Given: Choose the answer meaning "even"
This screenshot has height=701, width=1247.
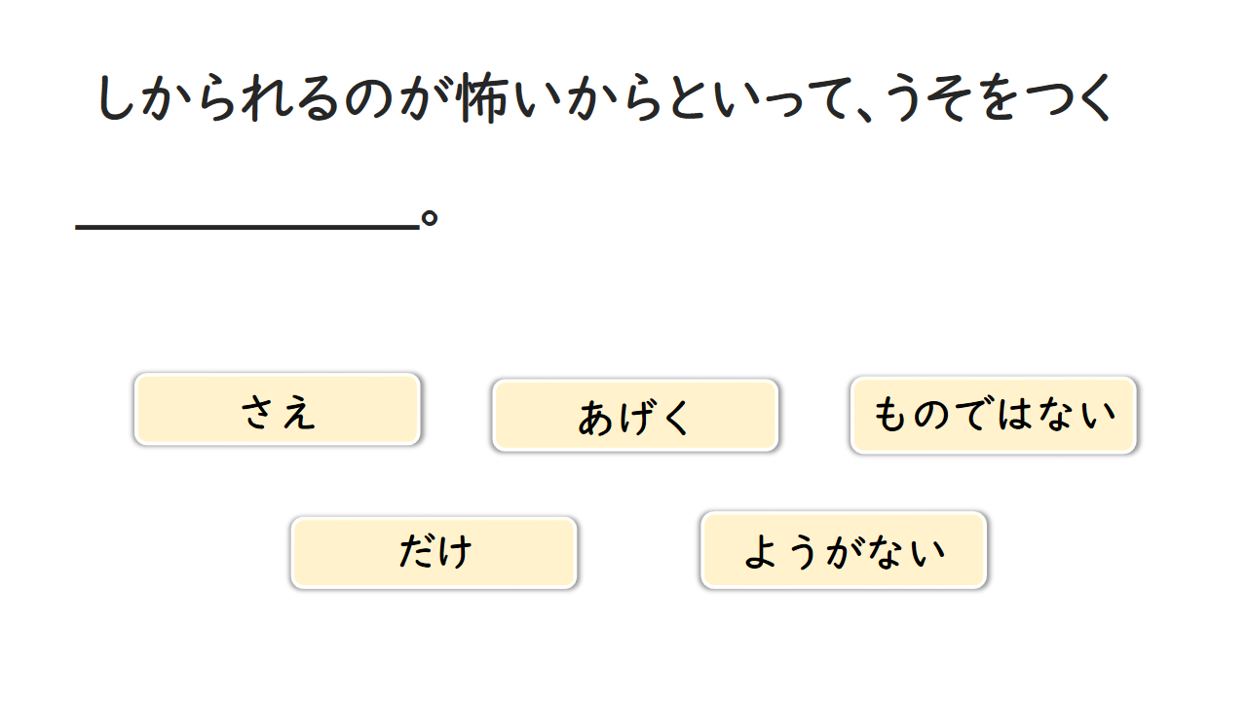Looking at the screenshot, I should 278,410.
